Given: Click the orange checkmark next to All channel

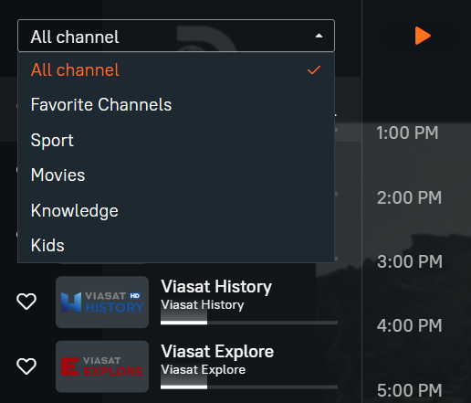Looking at the screenshot, I should tap(314, 70).
